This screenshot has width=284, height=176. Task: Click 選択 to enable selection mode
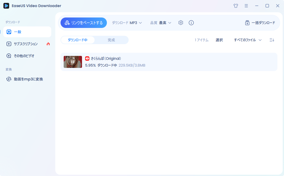coord(219,40)
